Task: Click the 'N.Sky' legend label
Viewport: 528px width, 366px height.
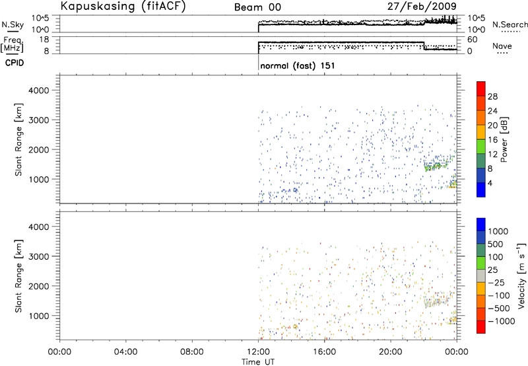Action: click(13, 24)
